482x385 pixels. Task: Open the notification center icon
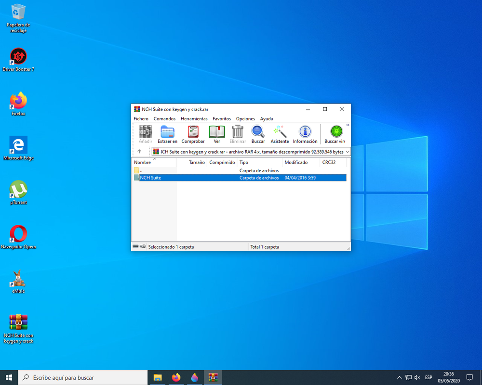pos(469,377)
